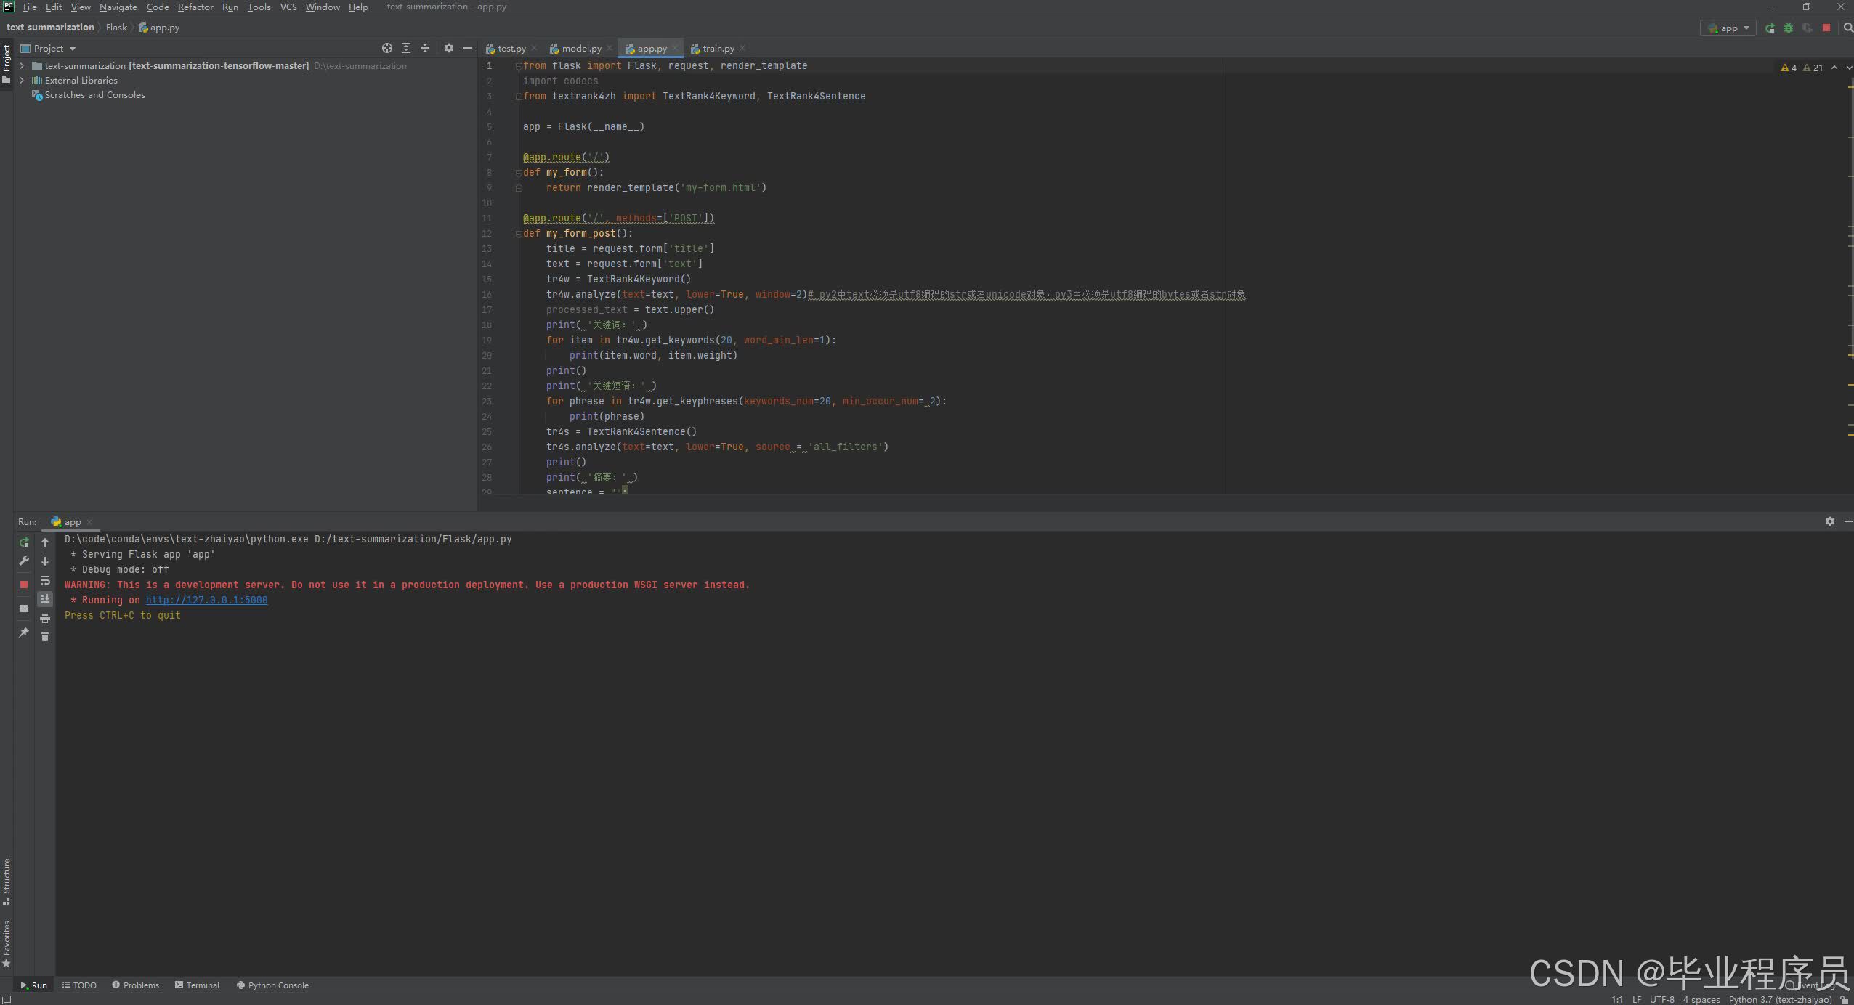
Task: Toggle soft-wrap in console output
Action: click(45, 580)
